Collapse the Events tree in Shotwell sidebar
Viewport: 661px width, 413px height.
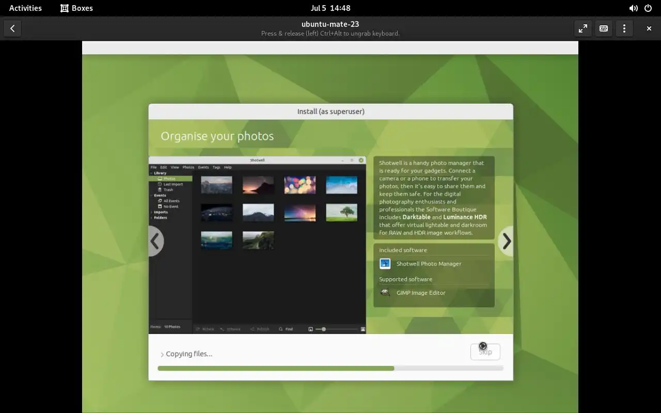[x=151, y=195]
